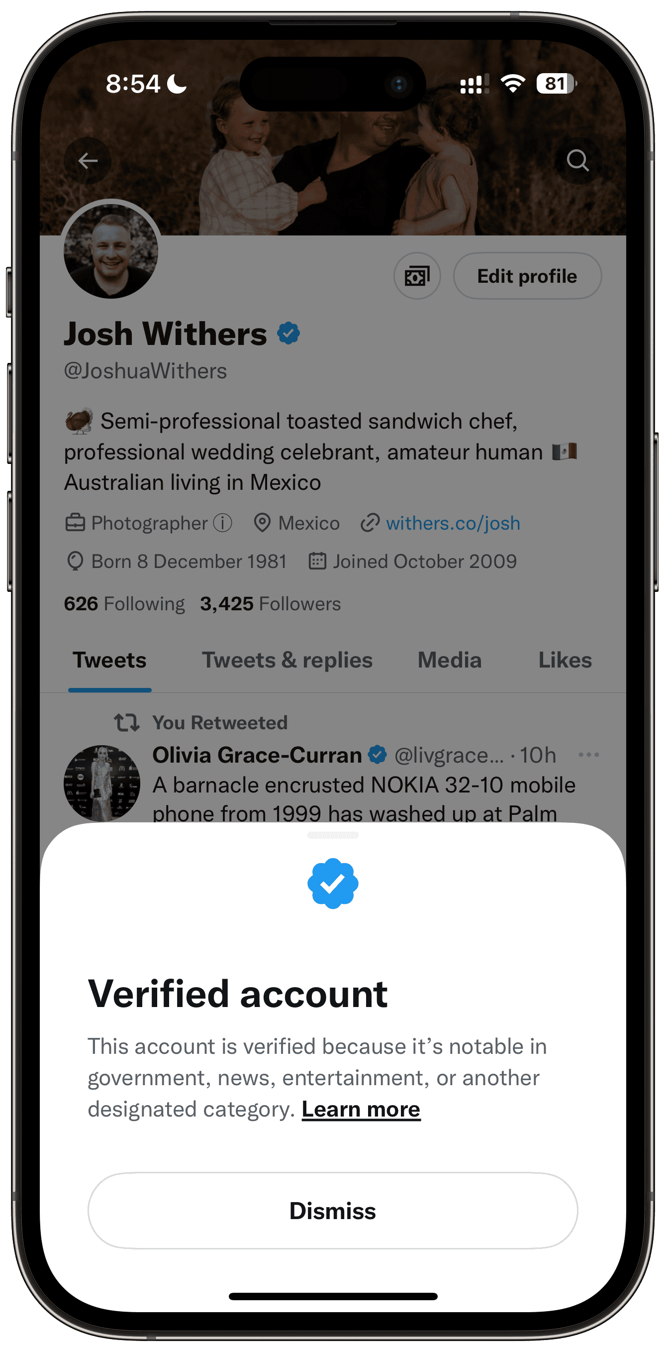Tap Josh Withers profile picture
666x1352 pixels.
(110, 251)
